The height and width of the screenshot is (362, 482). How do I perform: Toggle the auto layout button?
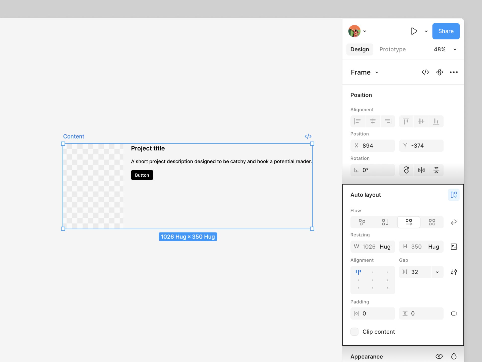click(454, 195)
